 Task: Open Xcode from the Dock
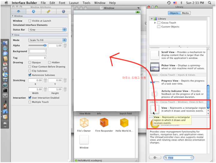(x=5, y=112)
